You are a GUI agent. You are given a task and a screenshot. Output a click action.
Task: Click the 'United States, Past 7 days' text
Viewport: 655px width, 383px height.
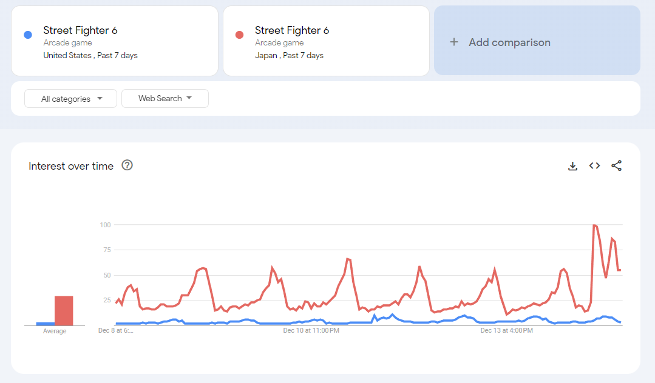click(x=90, y=56)
